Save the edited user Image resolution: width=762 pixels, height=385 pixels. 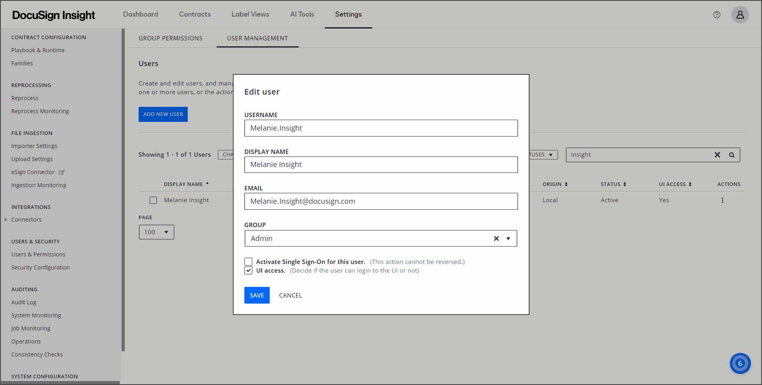(x=257, y=295)
